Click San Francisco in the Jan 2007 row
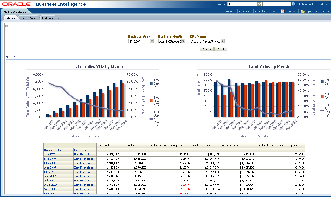This screenshot has height=197, width=331. pyautogui.click(x=84, y=154)
